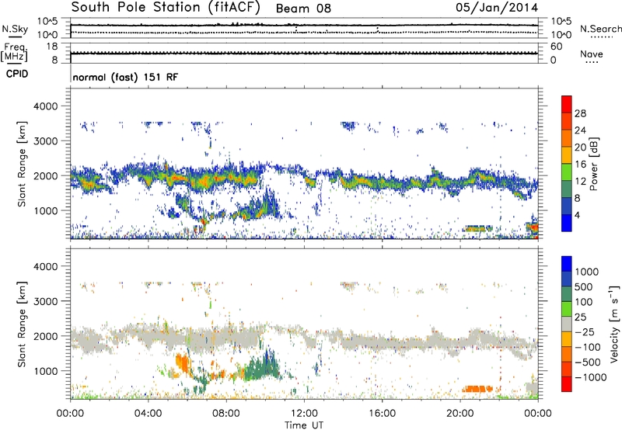This screenshot has width=622, height=430.
Task: Click the N.Search legend label
Action: click(x=601, y=29)
